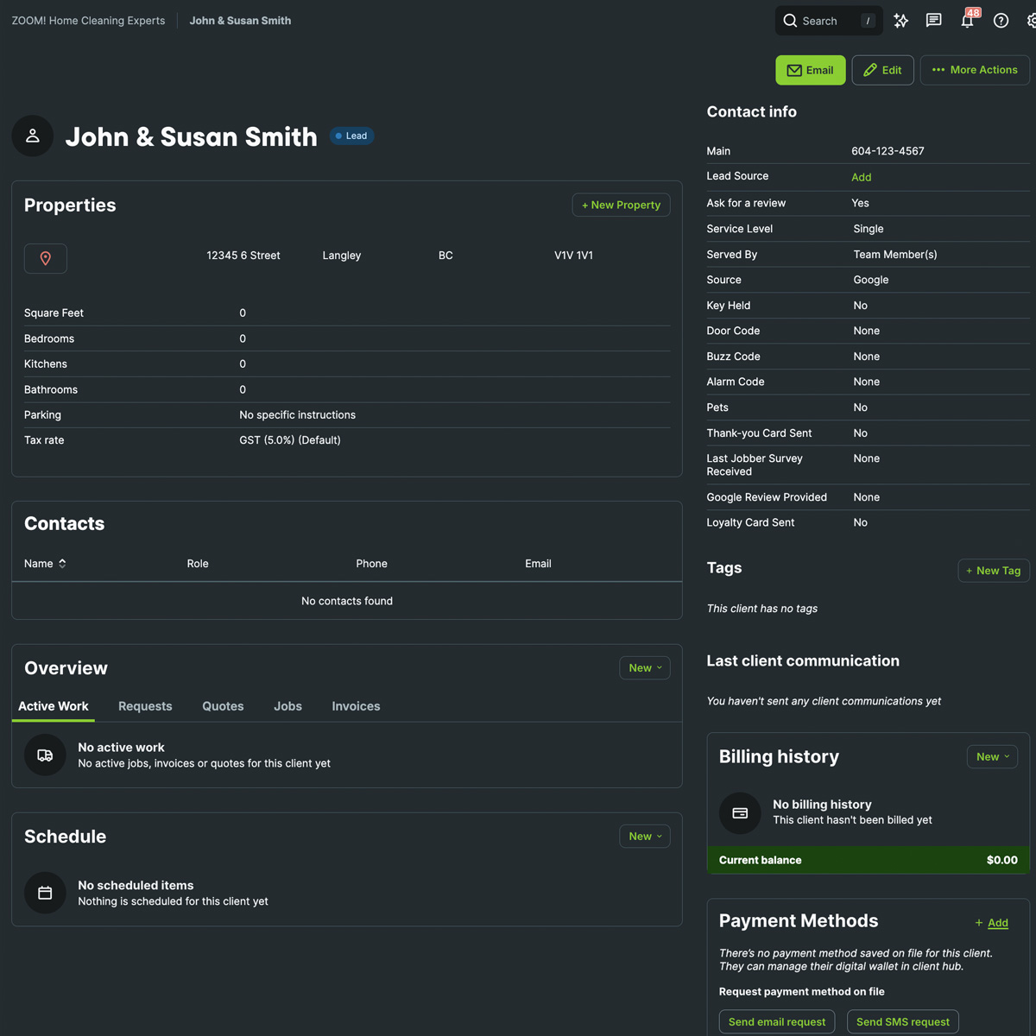Click the client profile avatar icon

(33, 136)
